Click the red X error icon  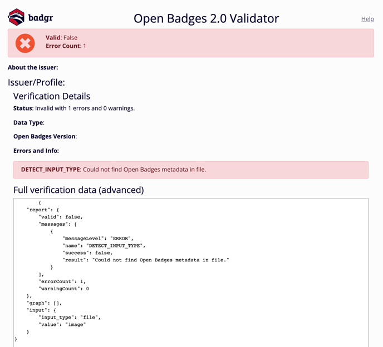pyautogui.click(x=25, y=43)
